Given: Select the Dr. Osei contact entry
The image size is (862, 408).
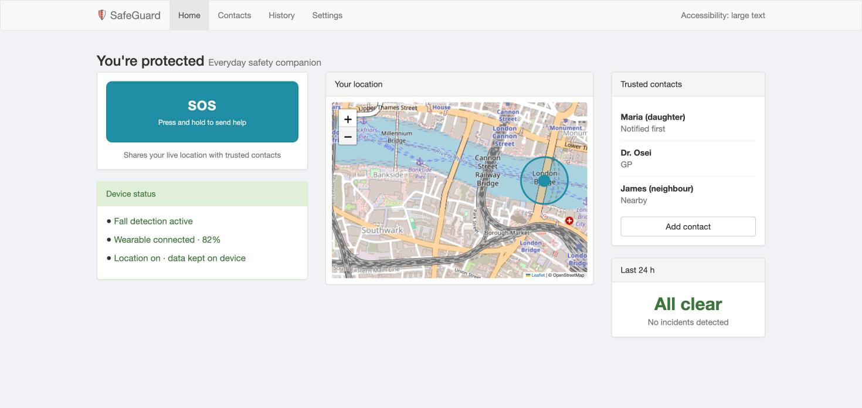Looking at the screenshot, I should 688,159.
